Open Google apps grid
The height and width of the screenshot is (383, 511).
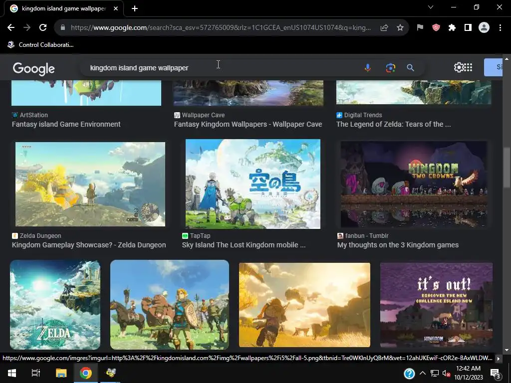(468, 67)
